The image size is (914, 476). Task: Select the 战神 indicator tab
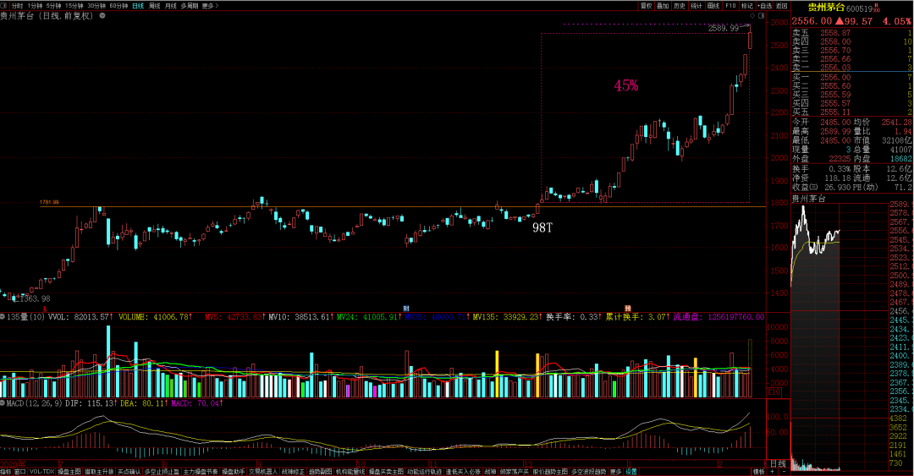coord(490,471)
